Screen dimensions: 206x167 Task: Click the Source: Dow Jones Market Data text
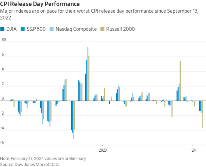30,165
